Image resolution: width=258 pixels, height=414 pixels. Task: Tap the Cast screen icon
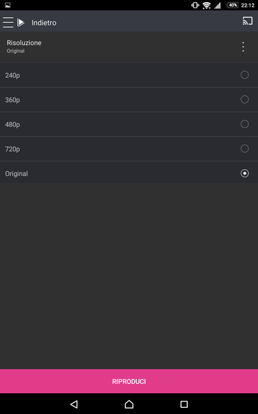pyautogui.click(x=248, y=21)
